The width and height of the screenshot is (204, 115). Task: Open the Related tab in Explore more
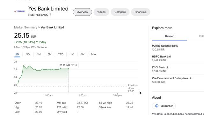(x=170, y=36)
